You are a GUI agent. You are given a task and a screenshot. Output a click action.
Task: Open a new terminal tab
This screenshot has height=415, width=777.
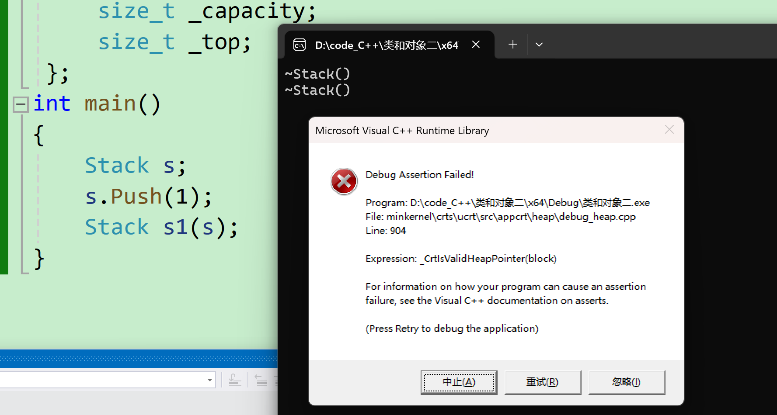point(513,45)
